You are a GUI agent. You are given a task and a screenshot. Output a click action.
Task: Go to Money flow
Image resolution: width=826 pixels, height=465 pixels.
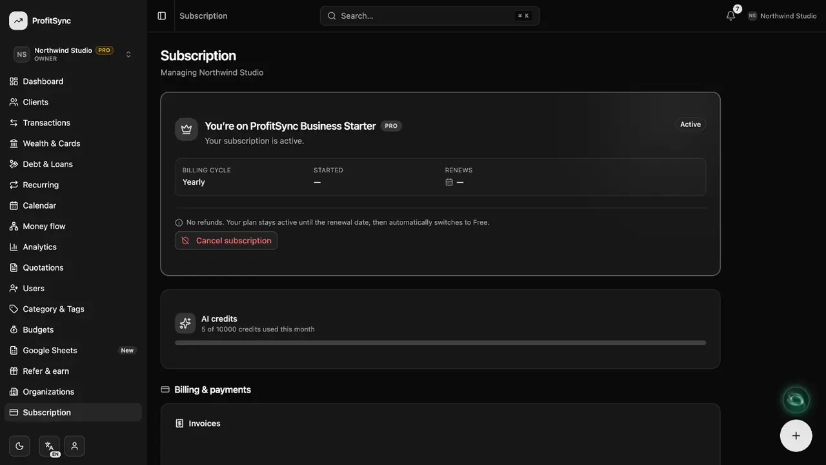coord(73,226)
